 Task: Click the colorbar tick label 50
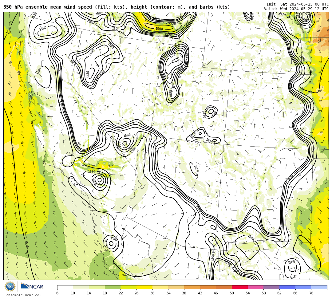232,293
